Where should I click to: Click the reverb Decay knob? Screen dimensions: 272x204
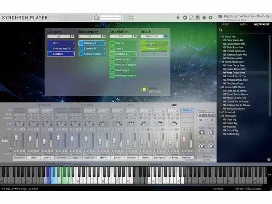[x=211, y=132]
